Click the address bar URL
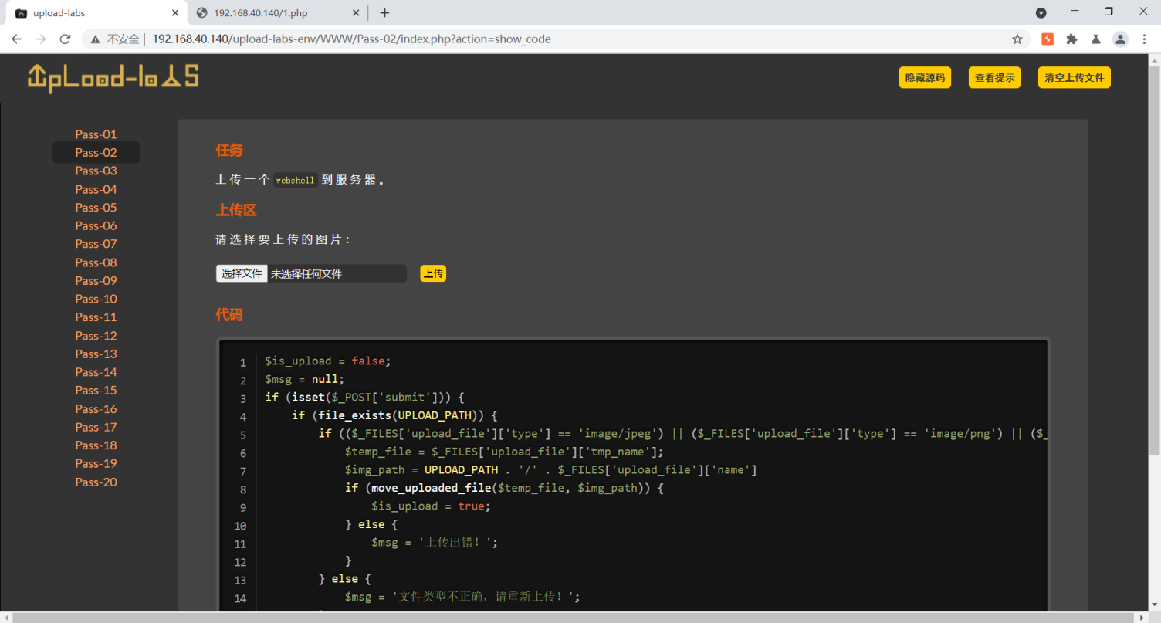1161x623 pixels. coord(351,39)
